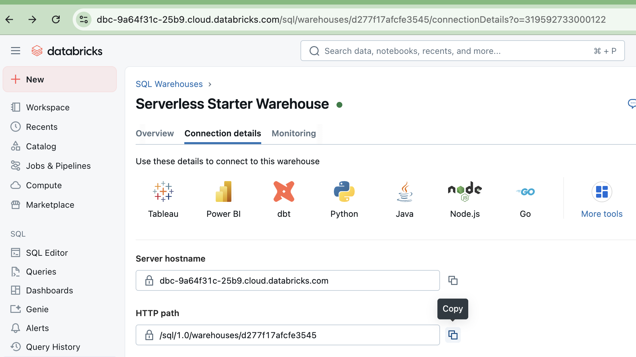Copy the HTTP path value

(453, 335)
